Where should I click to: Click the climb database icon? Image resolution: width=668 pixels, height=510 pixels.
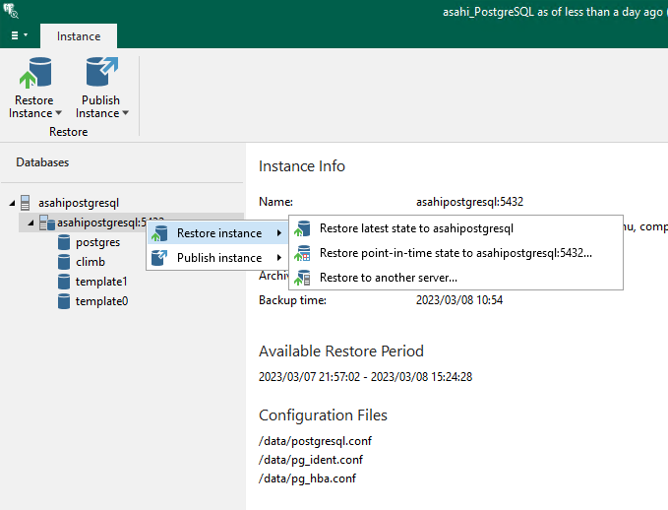click(x=64, y=262)
